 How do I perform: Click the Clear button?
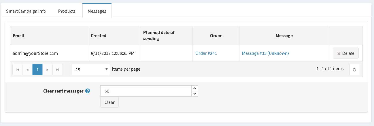(x=109, y=102)
